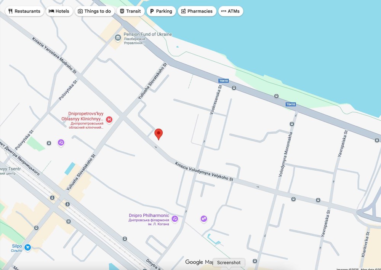Click the purple theater marker right of Philharmonic
381x270 pixels.
(204, 219)
